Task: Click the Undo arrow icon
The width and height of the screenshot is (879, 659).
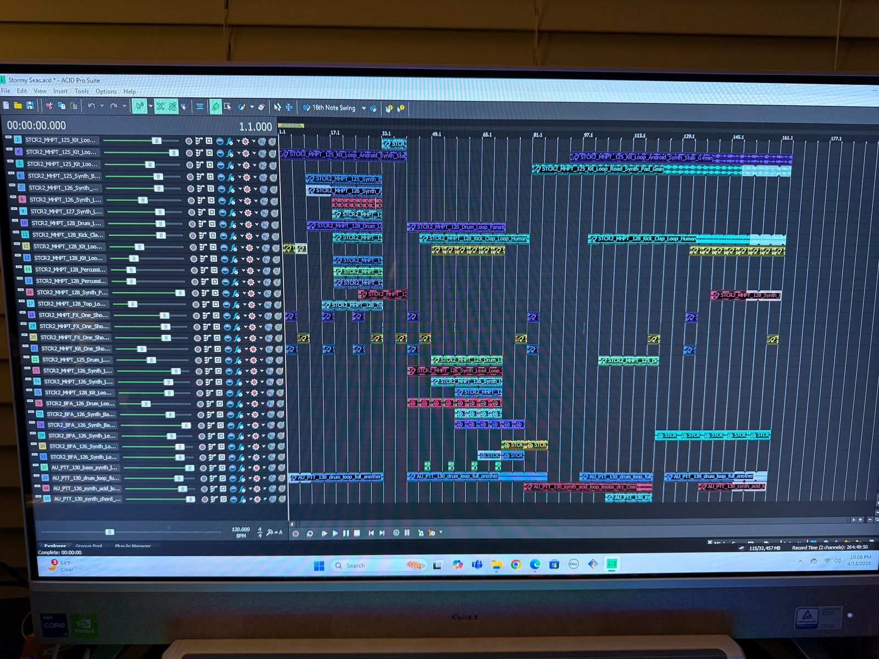Action: (91, 106)
